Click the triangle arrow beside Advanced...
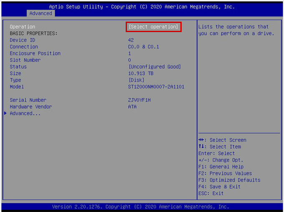Image resolution: width=284 pixels, height=212 pixels. 5,113
